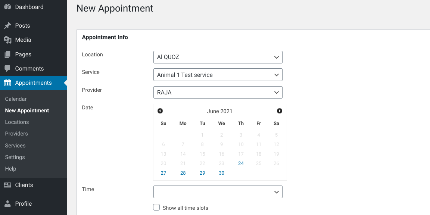
Task: Open Comments via the speech bubble icon
Action: [x=7, y=68]
